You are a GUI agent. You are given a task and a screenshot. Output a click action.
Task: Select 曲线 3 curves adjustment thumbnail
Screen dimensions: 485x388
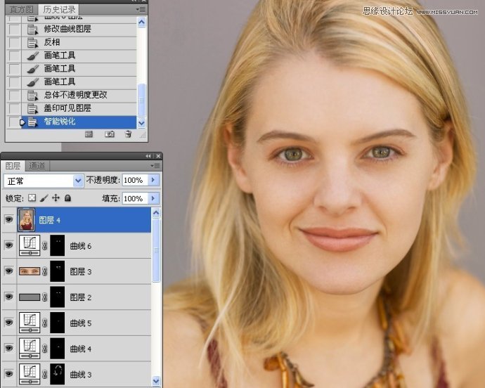[x=30, y=374]
